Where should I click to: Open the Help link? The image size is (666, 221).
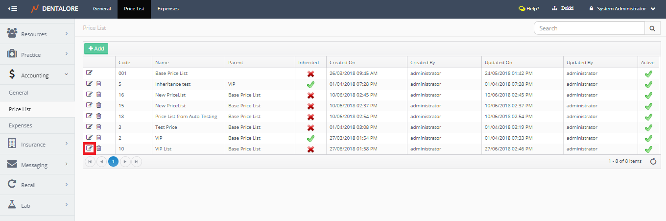[x=529, y=9]
